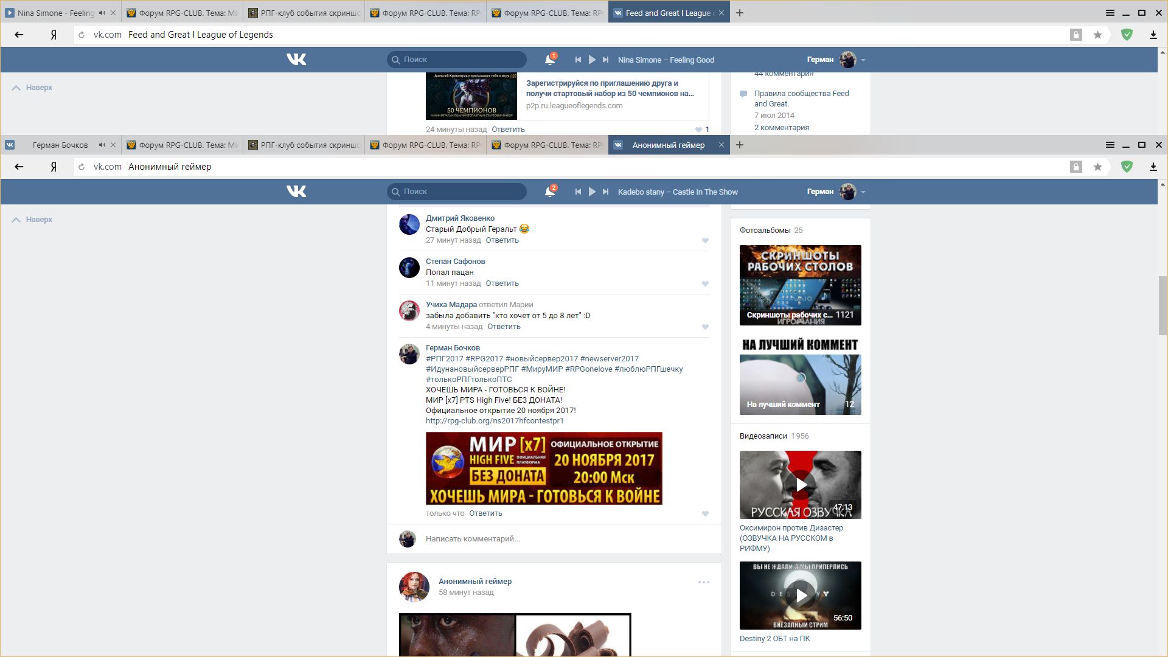Open three-dots menu on Анонимный геймер post
This screenshot has width=1168, height=657.
(704, 582)
